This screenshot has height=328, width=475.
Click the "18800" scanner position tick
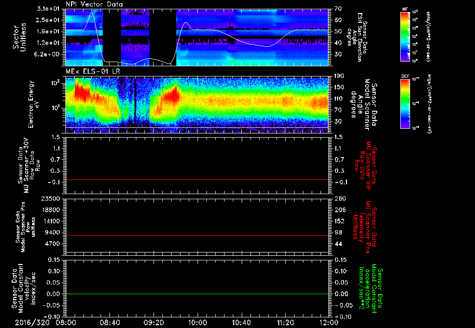click(x=51, y=210)
